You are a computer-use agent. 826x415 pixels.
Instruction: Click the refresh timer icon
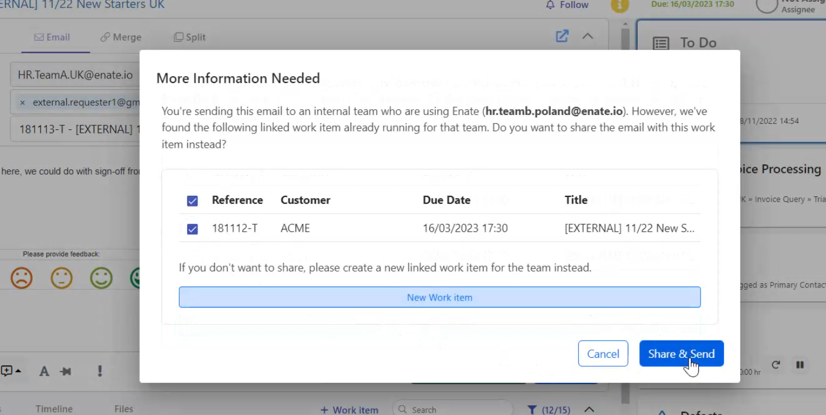pyautogui.click(x=776, y=365)
